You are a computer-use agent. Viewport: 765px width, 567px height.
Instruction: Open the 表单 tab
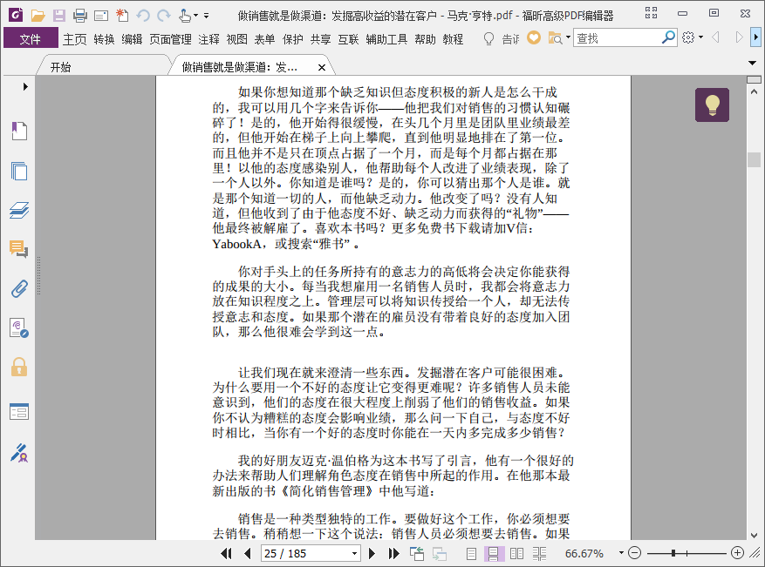coord(264,39)
